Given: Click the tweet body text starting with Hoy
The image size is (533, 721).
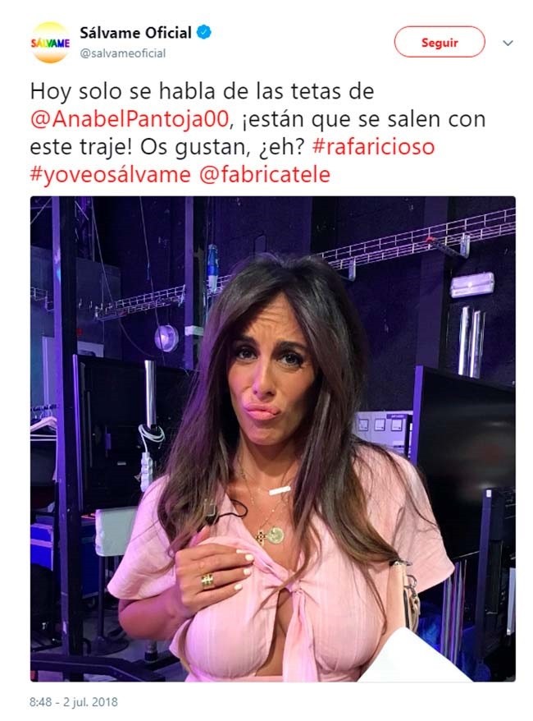Looking at the screenshot, I should (257, 133).
